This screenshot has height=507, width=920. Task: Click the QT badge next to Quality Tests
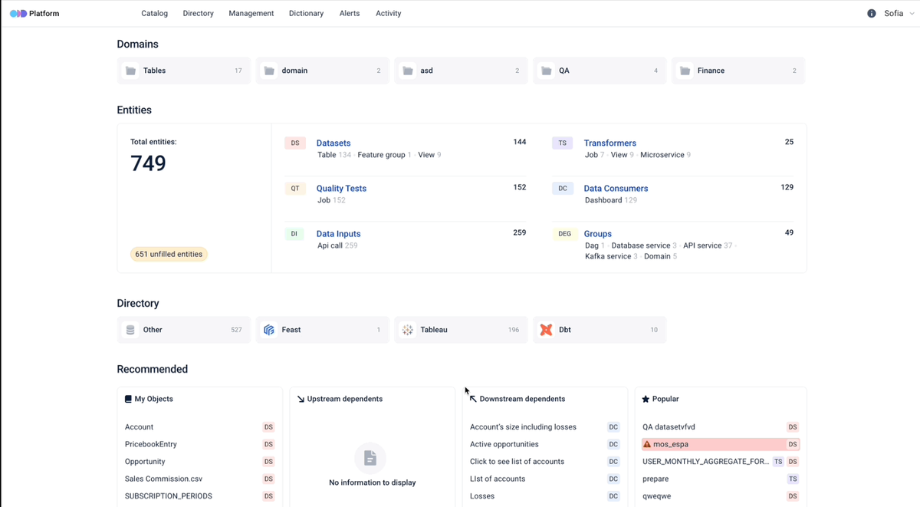coord(295,188)
